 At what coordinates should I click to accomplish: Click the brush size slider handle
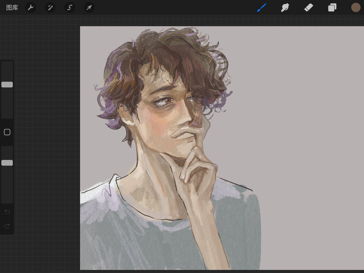click(x=7, y=85)
